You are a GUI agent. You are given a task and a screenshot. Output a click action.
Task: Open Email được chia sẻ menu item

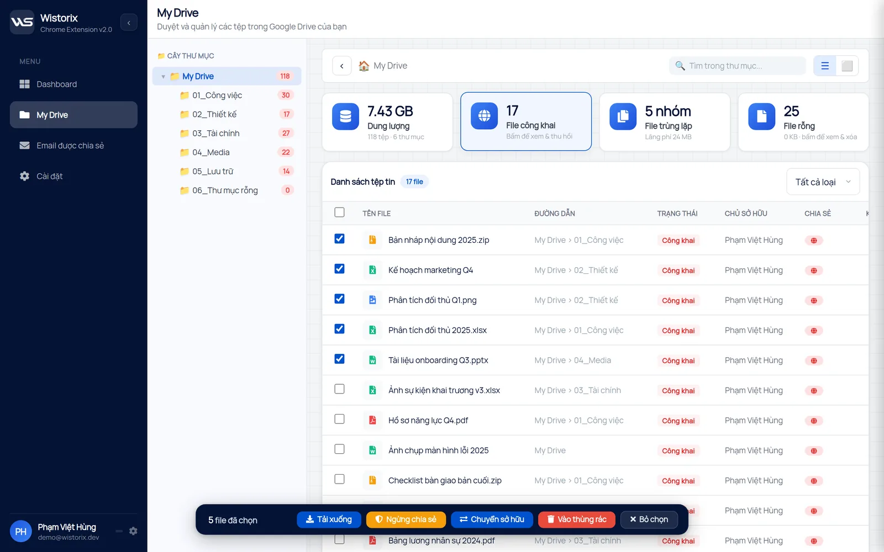tap(73, 146)
